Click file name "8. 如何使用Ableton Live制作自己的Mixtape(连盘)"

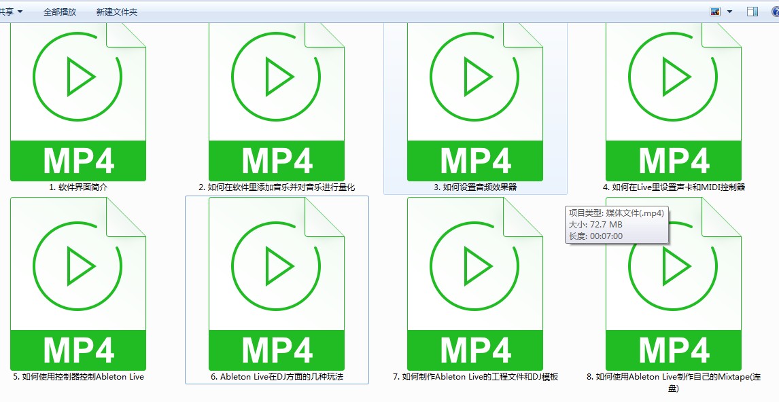click(x=674, y=382)
